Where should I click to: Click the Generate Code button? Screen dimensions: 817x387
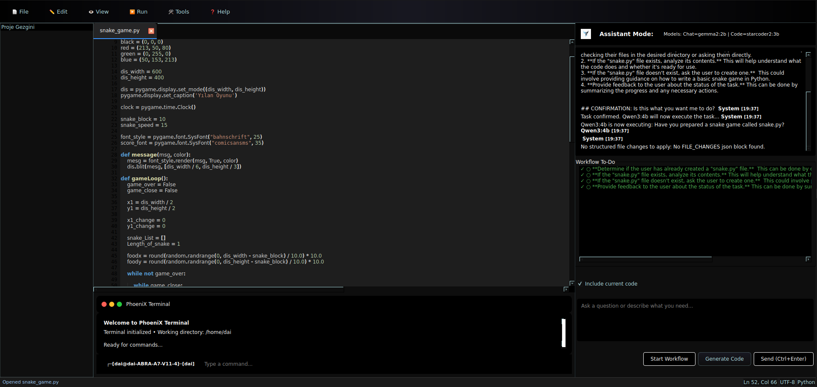(724, 359)
